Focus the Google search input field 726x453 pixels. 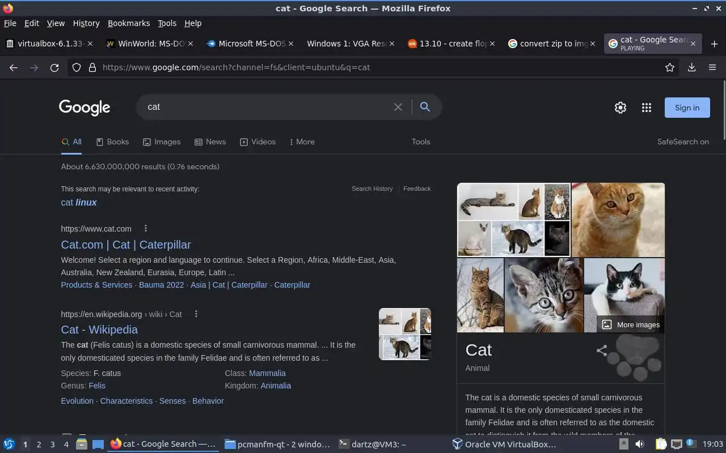pos(267,107)
